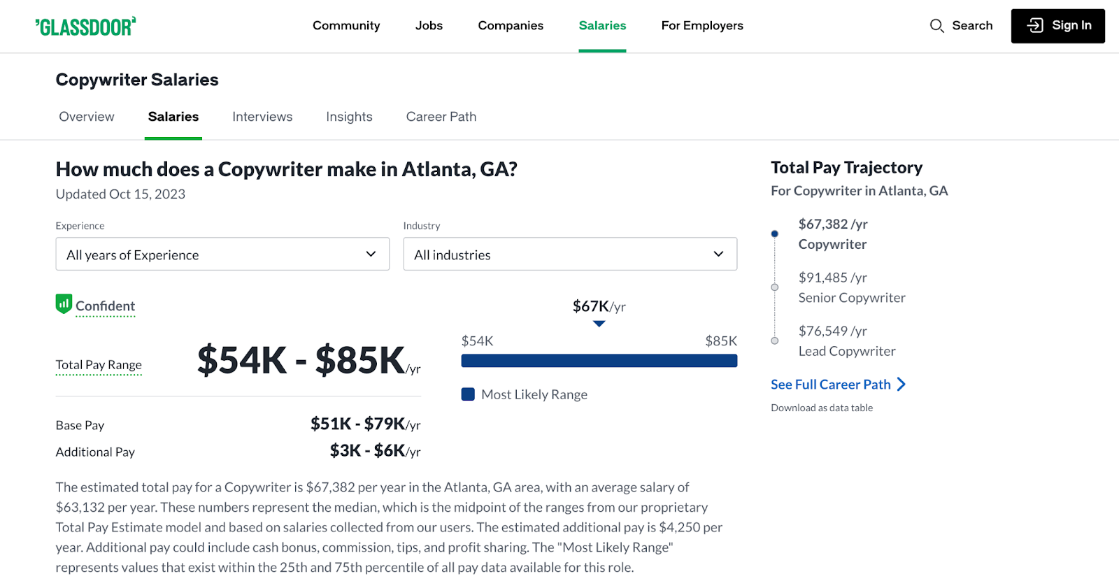Click the Most Likely Range legend square
The width and height of the screenshot is (1119, 588).
pyautogui.click(x=467, y=394)
